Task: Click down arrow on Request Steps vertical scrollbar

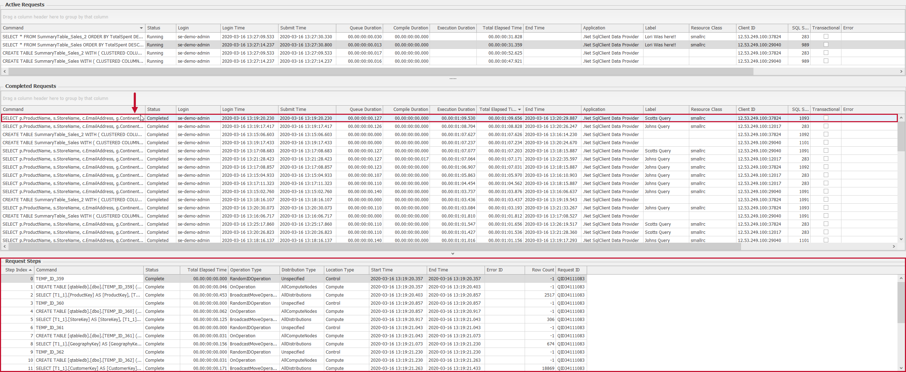Action: point(901,368)
